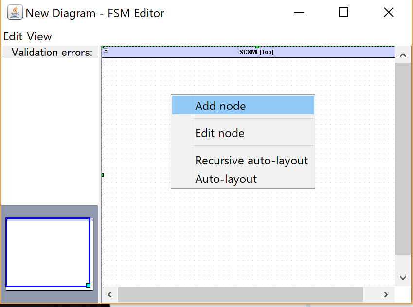Collapse the SCXML[Top] node with minus icon
Image resolution: width=413 pixels, height=307 pixels.
pos(106,50)
